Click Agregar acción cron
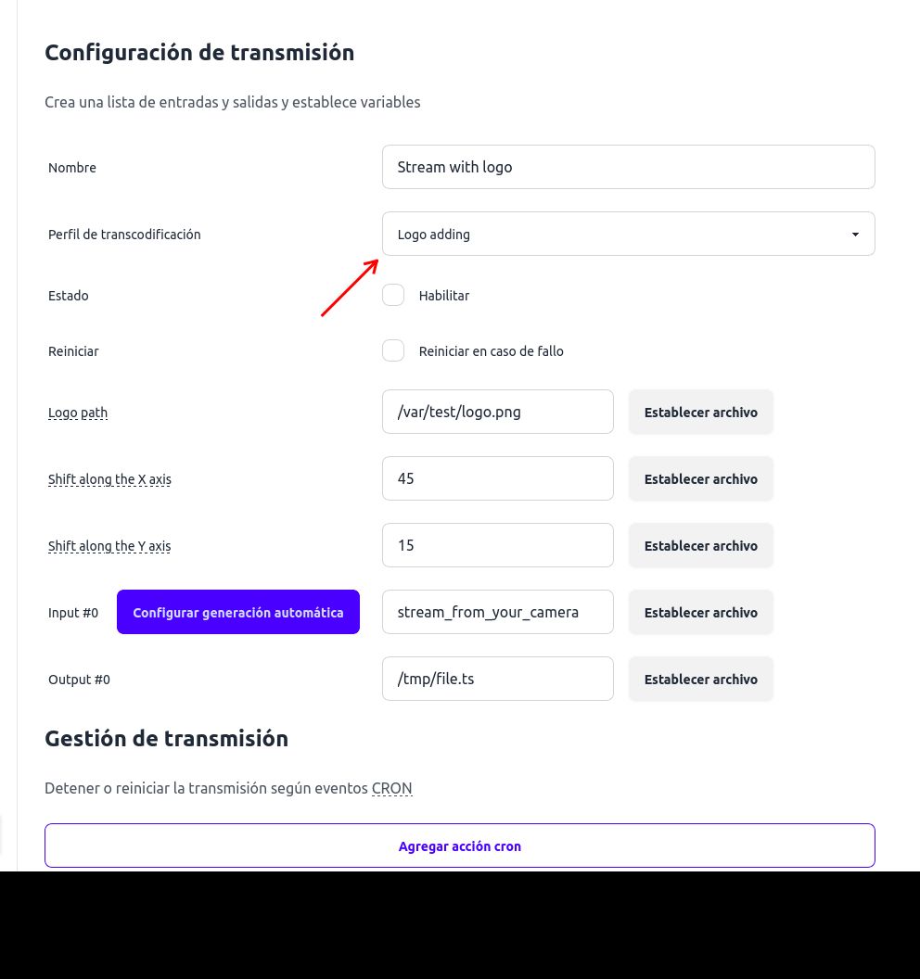 pyautogui.click(x=459, y=845)
